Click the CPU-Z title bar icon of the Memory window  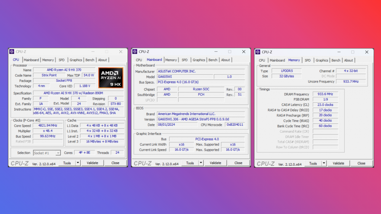(258, 52)
